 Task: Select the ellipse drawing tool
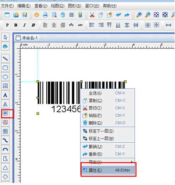click(x=5, y=77)
